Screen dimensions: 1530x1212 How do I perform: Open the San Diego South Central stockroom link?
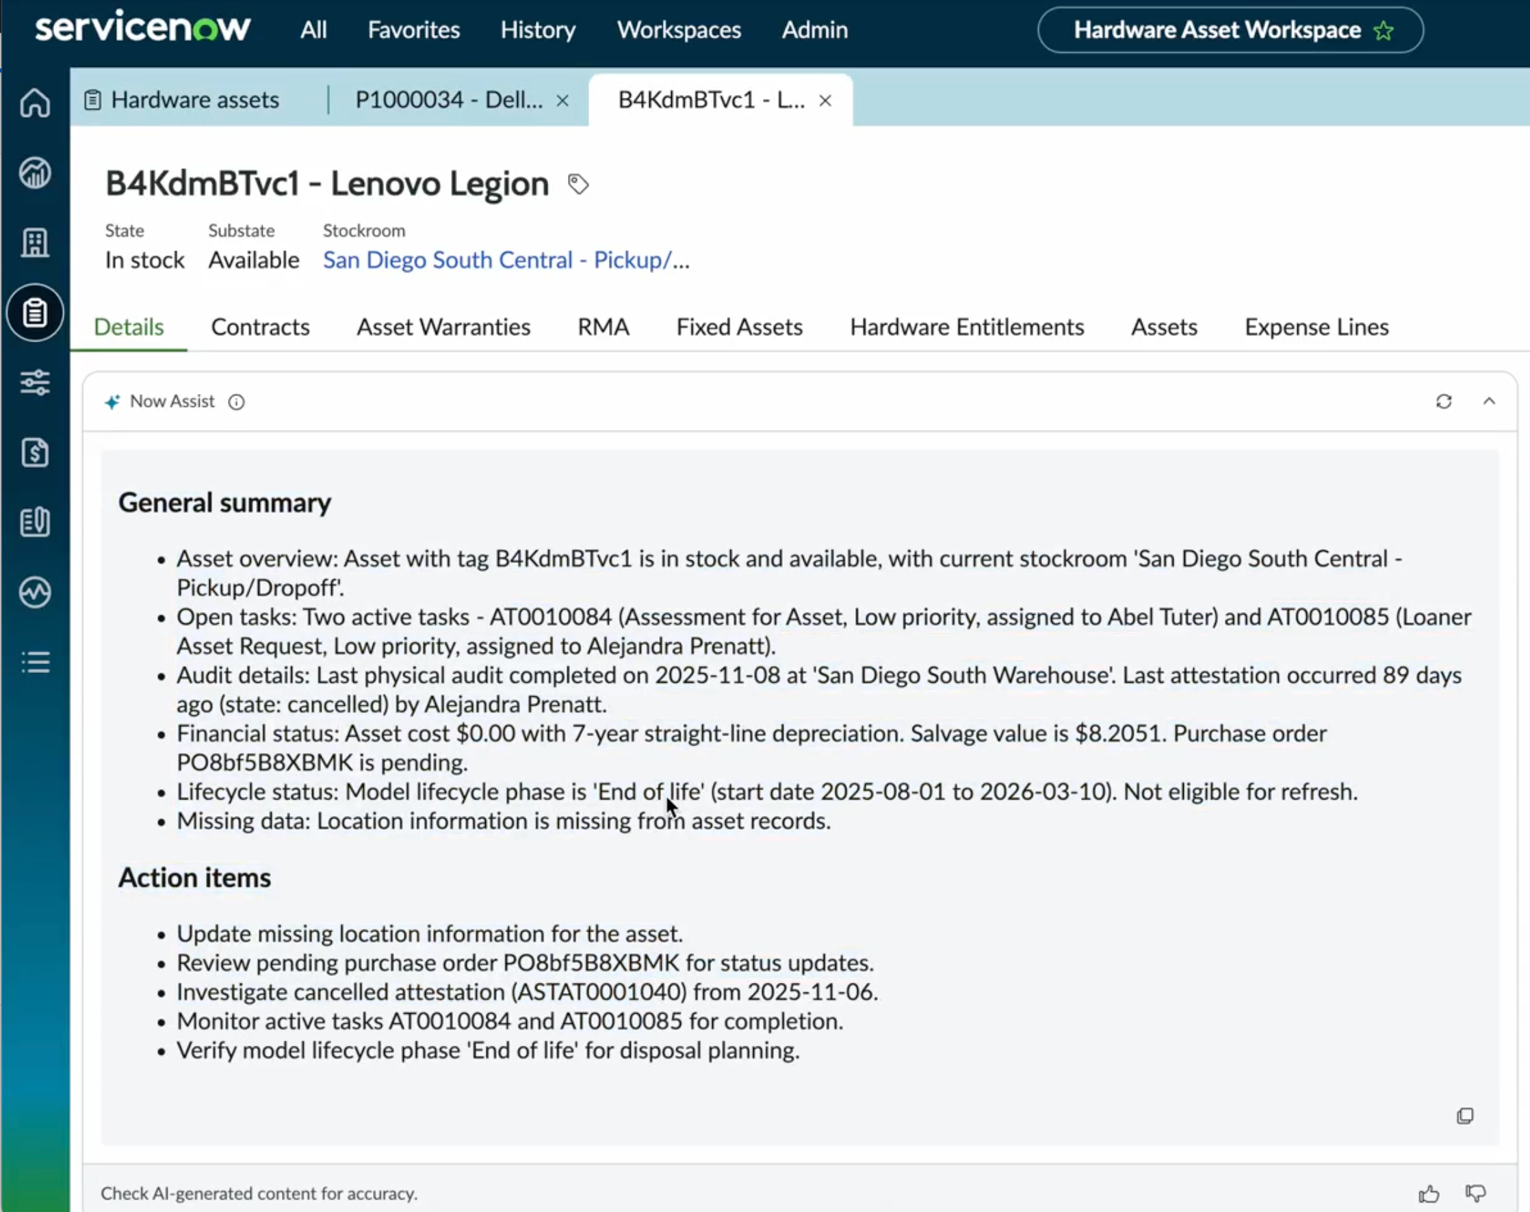coord(506,261)
